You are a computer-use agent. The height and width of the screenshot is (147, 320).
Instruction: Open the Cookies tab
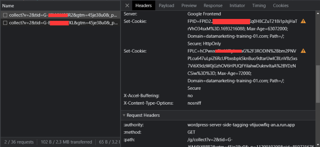pyautogui.click(x=281, y=6)
